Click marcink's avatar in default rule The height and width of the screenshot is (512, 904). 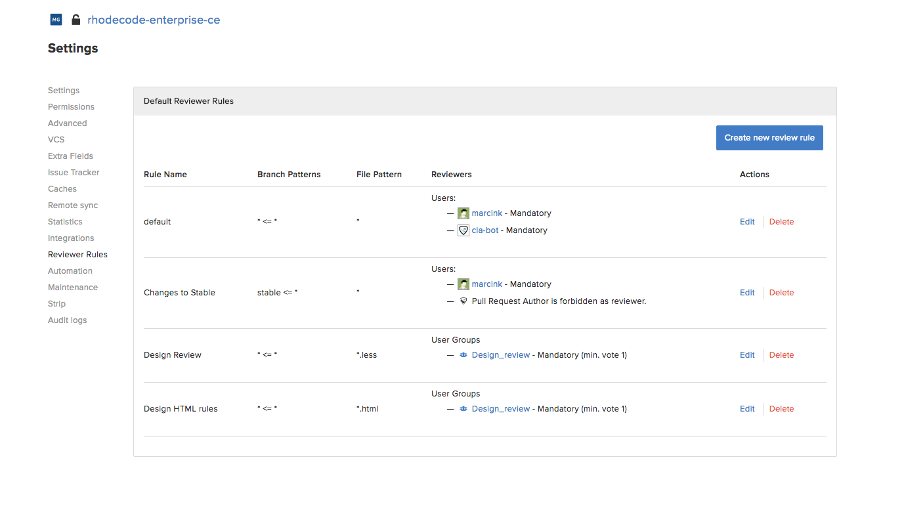tap(463, 213)
